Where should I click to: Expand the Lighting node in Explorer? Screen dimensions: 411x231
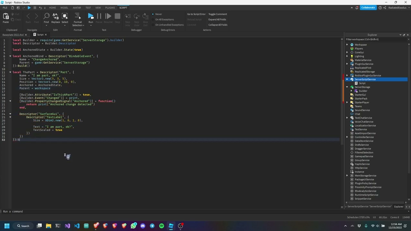(347, 56)
